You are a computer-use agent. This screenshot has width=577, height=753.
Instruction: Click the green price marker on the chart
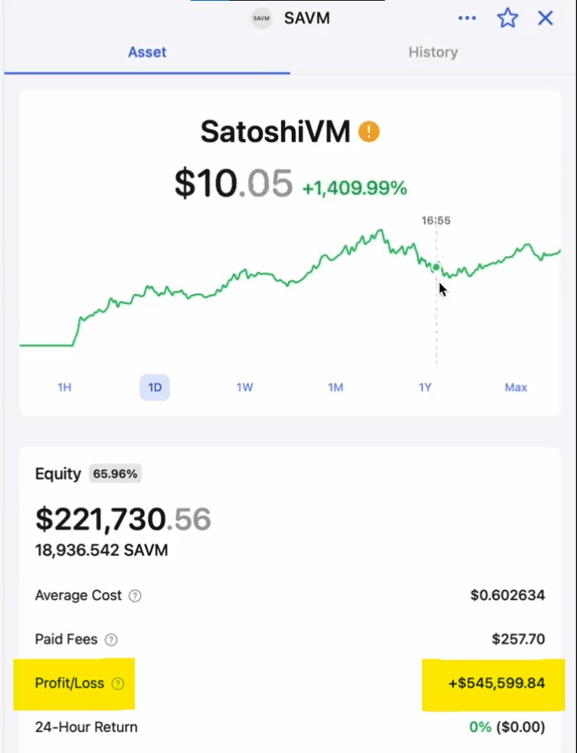click(x=436, y=267)
